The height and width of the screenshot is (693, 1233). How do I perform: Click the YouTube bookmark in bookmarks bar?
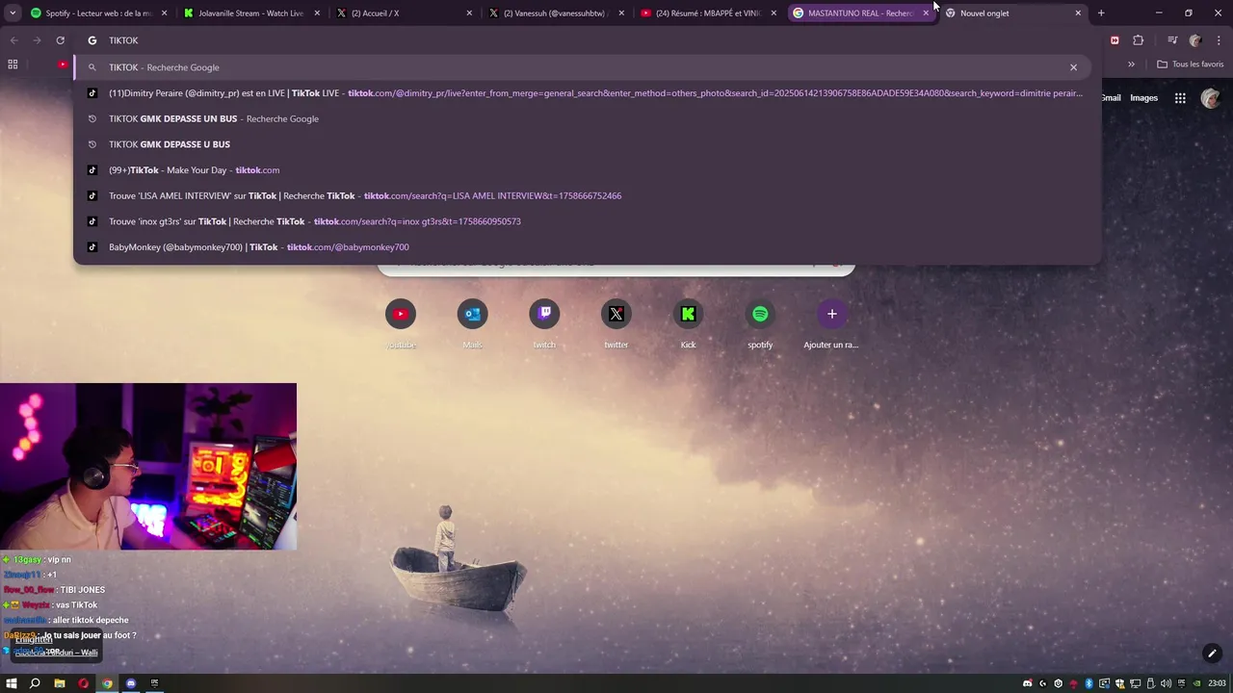[x=63, y=64]
